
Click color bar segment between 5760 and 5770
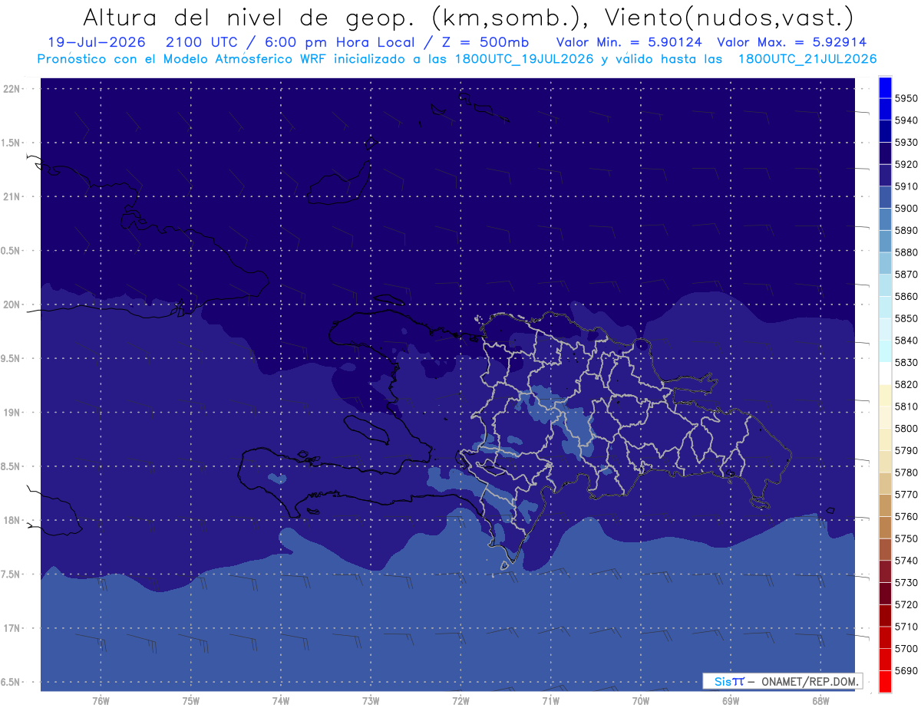coord(885,505)
